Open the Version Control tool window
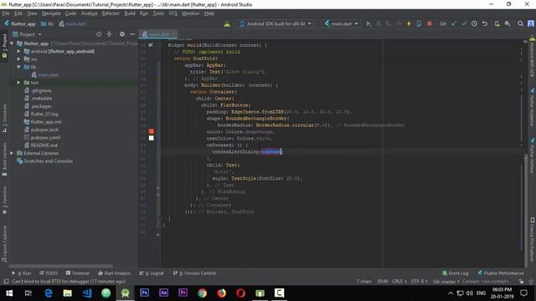536x301 pixels. point(195,273)
